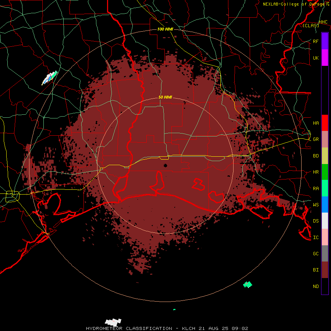Select the gray GC ground clutter swatch
The image size is (331, 331).
pos(325,253)
